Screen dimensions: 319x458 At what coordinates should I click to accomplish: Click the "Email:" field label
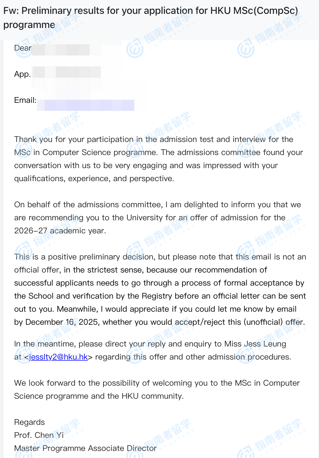click(25, 100)
